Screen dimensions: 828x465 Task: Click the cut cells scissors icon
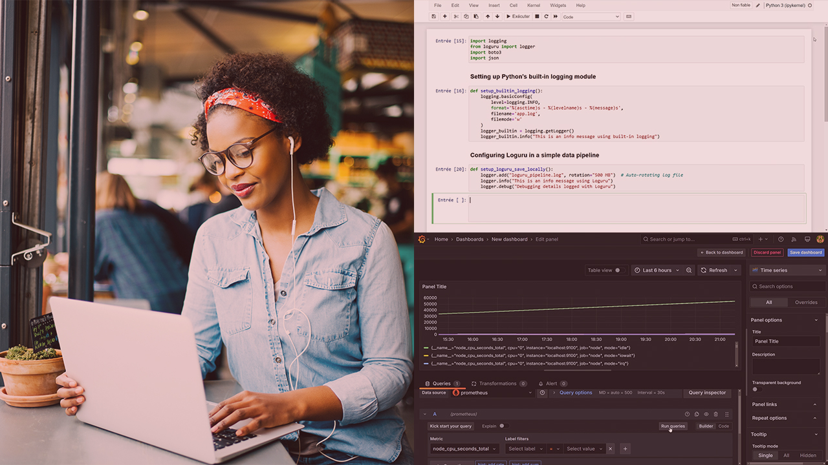tap(456, 16)
